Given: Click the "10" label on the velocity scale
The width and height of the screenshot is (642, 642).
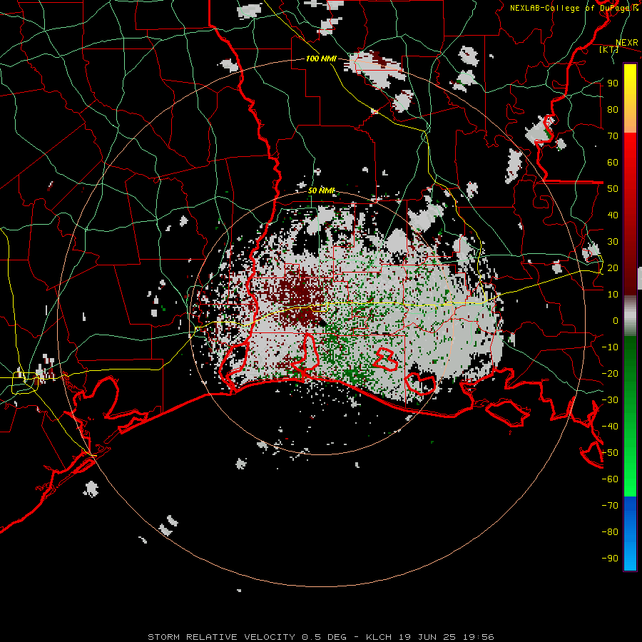Looking at the screenshot, I should (613, 295).
